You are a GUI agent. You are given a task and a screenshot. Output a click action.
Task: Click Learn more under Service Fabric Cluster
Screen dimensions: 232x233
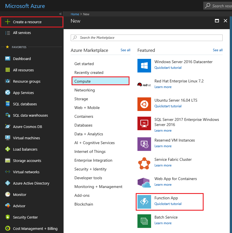coord(163,165)
